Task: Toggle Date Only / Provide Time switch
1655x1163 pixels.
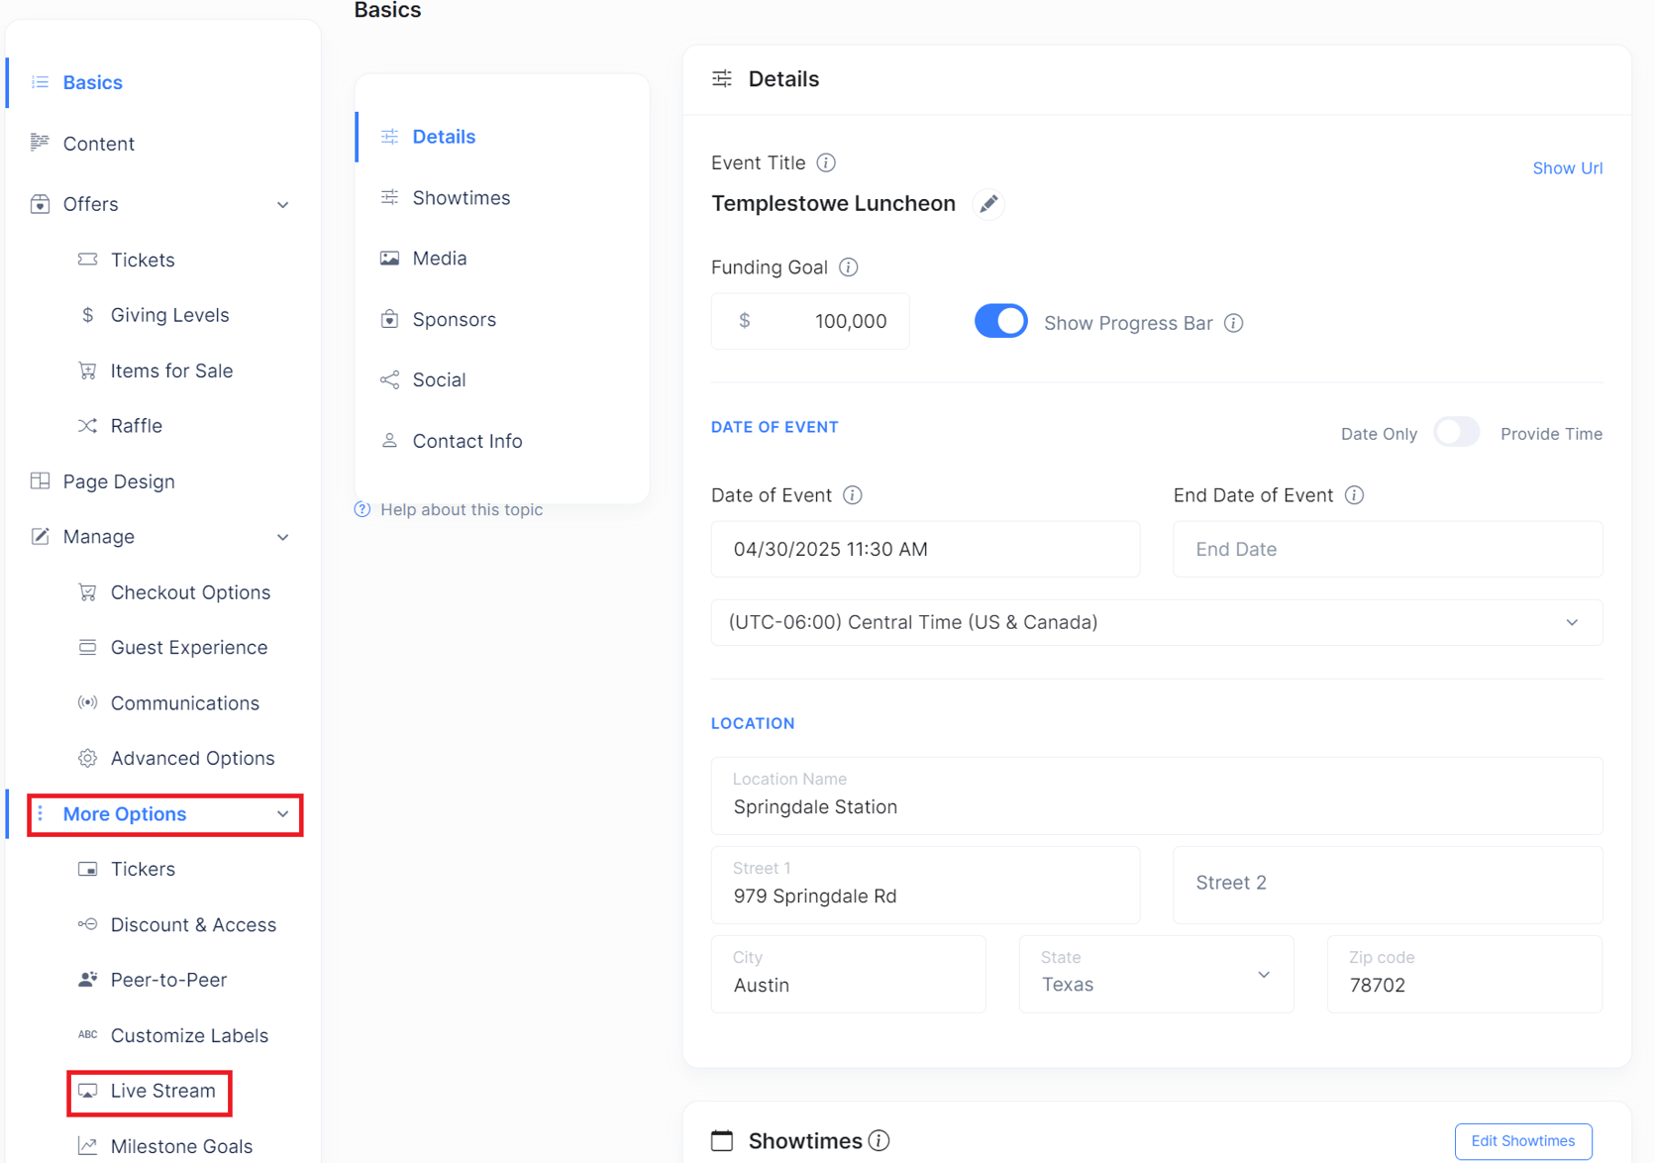Action: [1457, 433]
